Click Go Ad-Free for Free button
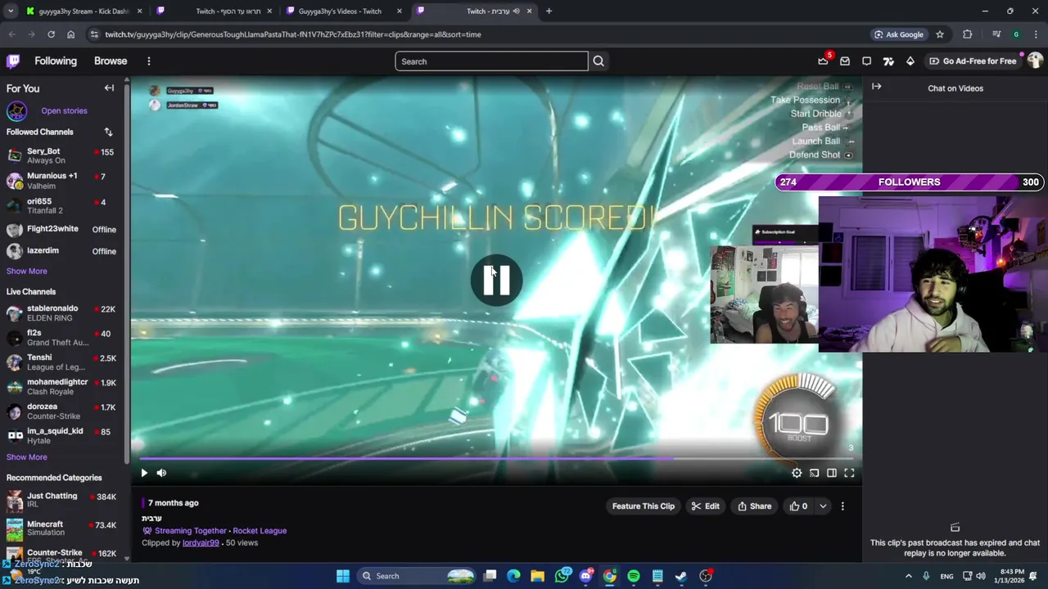Screen dimensions: 1048x589 [972, 61]
